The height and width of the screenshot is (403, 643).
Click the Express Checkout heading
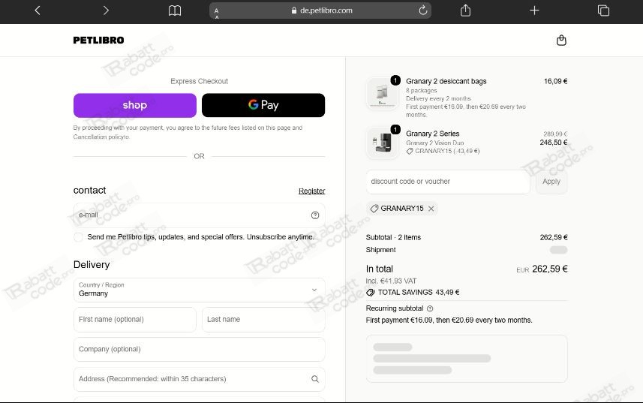tap(200, 81)
